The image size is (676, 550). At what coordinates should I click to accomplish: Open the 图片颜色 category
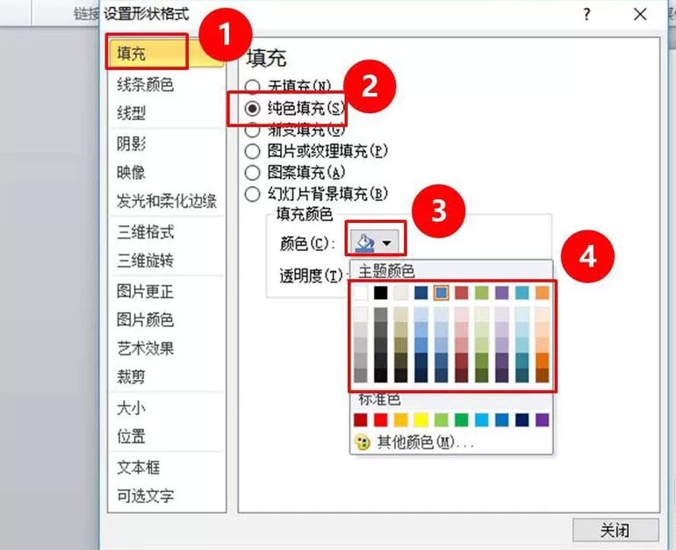click(x=145, y=320)
